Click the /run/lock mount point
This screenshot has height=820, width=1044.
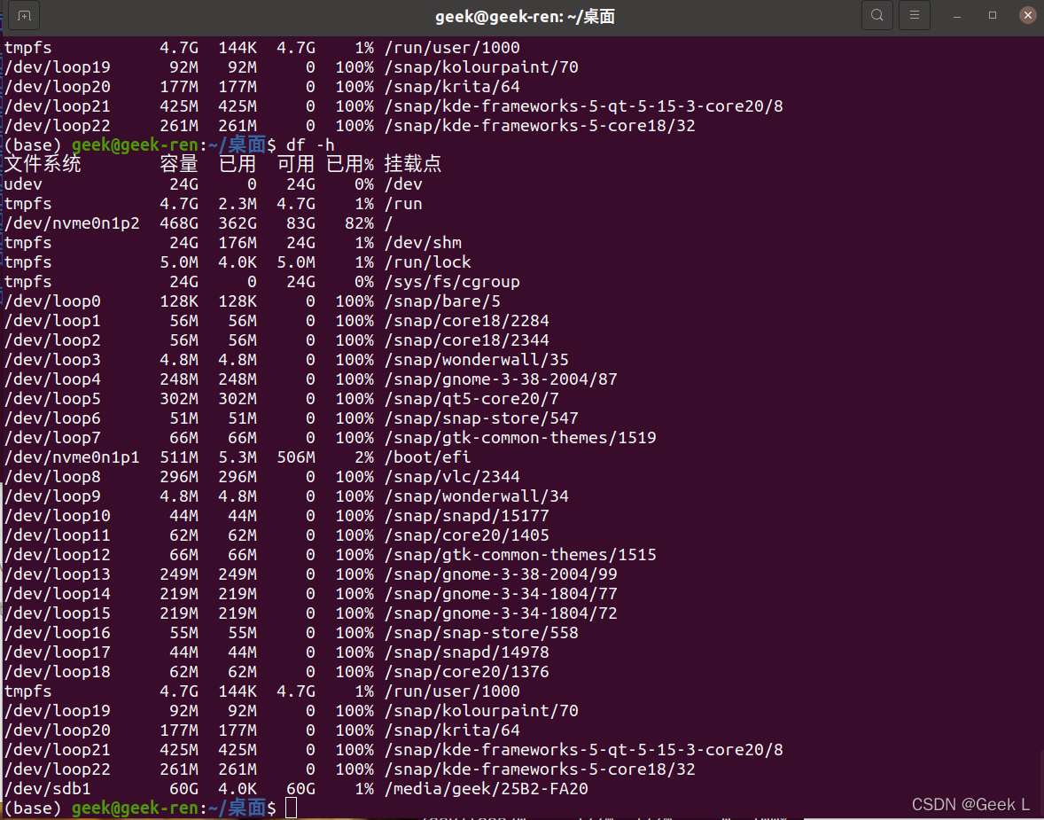pos(427,262)
